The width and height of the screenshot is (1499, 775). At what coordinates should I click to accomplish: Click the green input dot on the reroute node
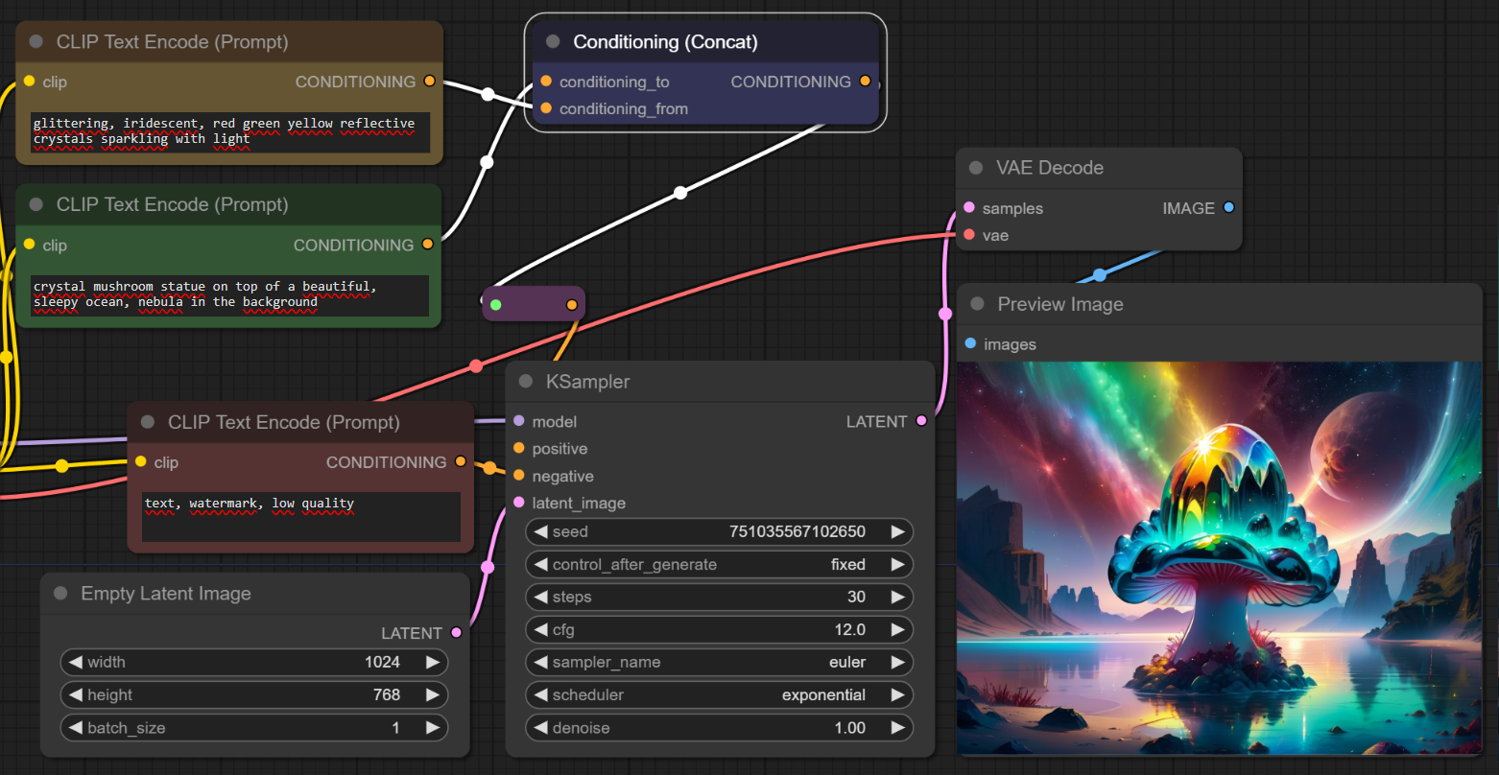click(x=495, y=305)
